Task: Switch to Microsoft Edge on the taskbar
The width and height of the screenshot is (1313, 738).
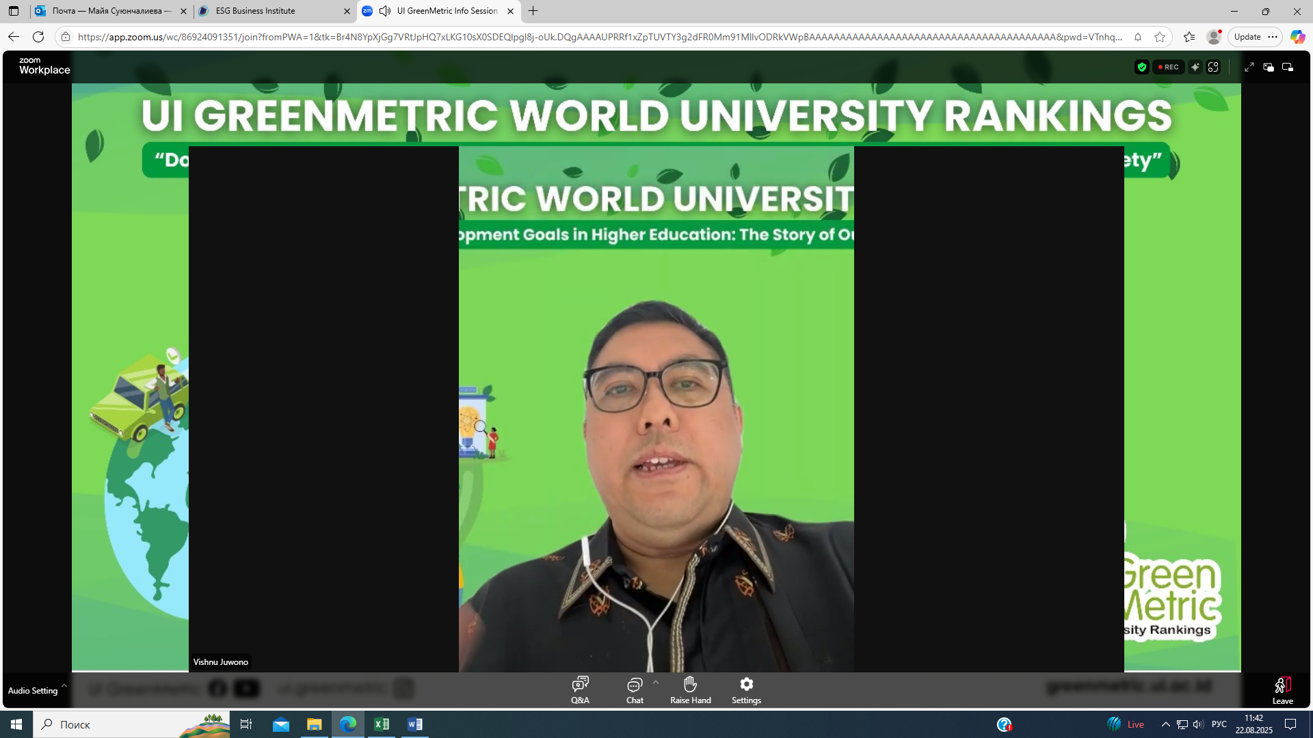Action: point(347,724)
